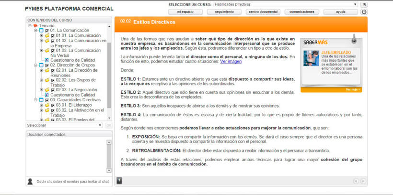Screen dimensions: 393x195
Task: Click the Saber Más thumbnail photo
Action: point(311,58)
